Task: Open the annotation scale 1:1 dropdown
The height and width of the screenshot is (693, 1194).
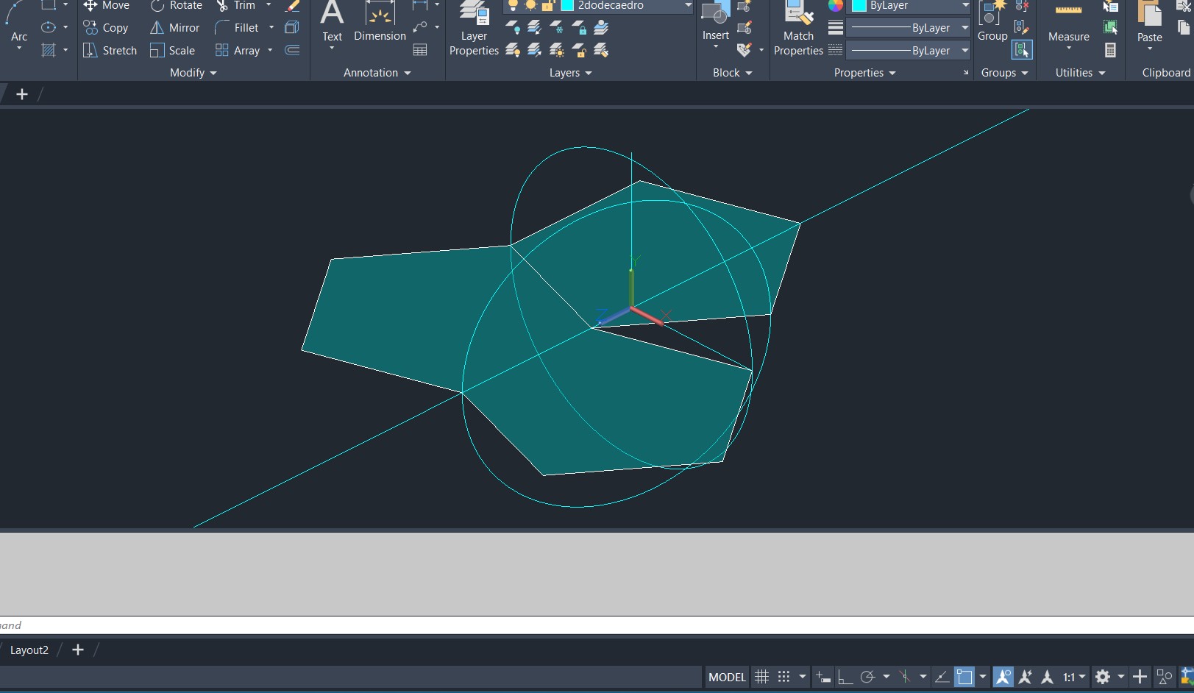Action: point(1074,677)
